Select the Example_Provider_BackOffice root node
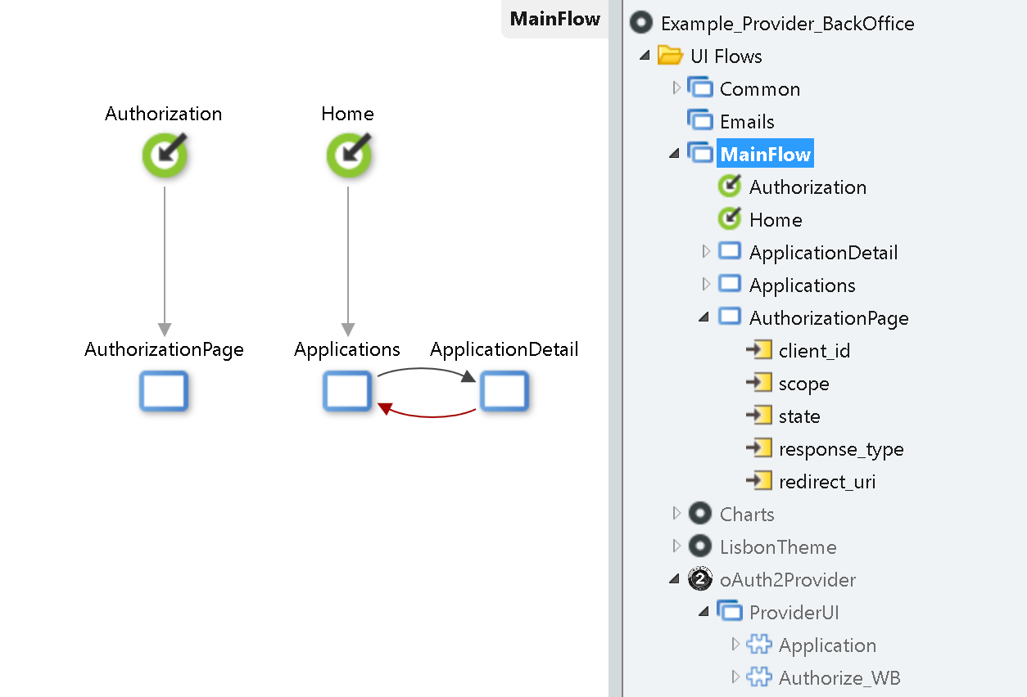The image size is (1027, 697). [788, 24]
